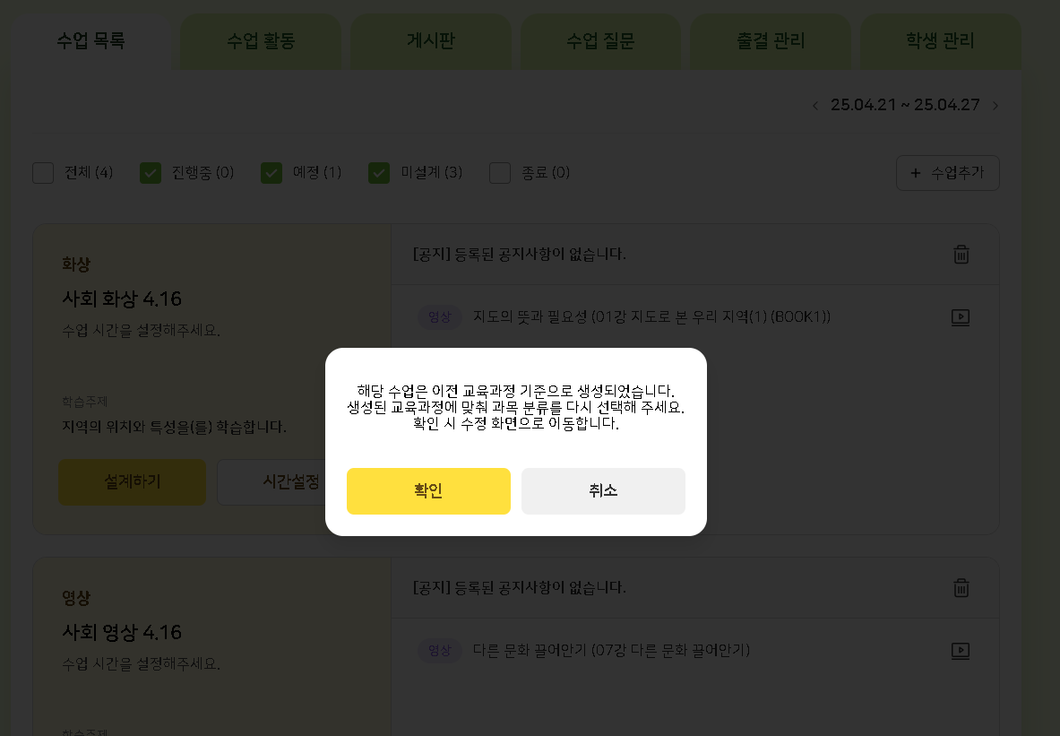Open the 게시판 tab
The height and width of the screenshot is (736, 1060).
point(430,41)
